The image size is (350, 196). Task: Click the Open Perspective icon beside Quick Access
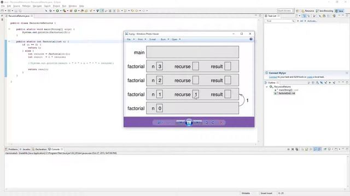297,11
